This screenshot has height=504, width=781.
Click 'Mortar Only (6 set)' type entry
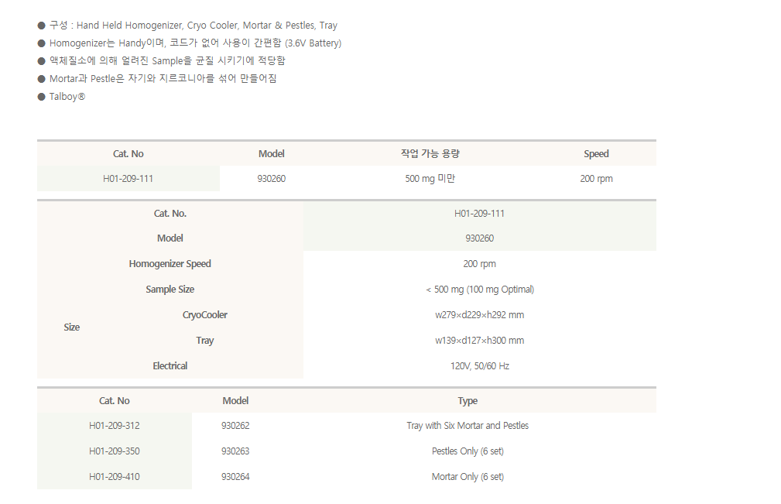[x=468, y=477]
